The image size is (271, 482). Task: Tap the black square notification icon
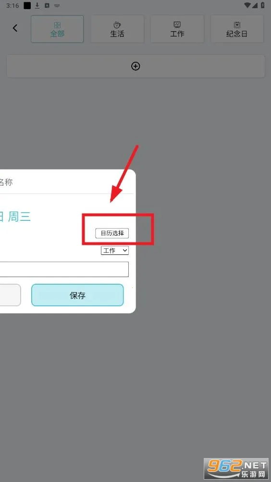pyautogui.click(x=27, y=6)
